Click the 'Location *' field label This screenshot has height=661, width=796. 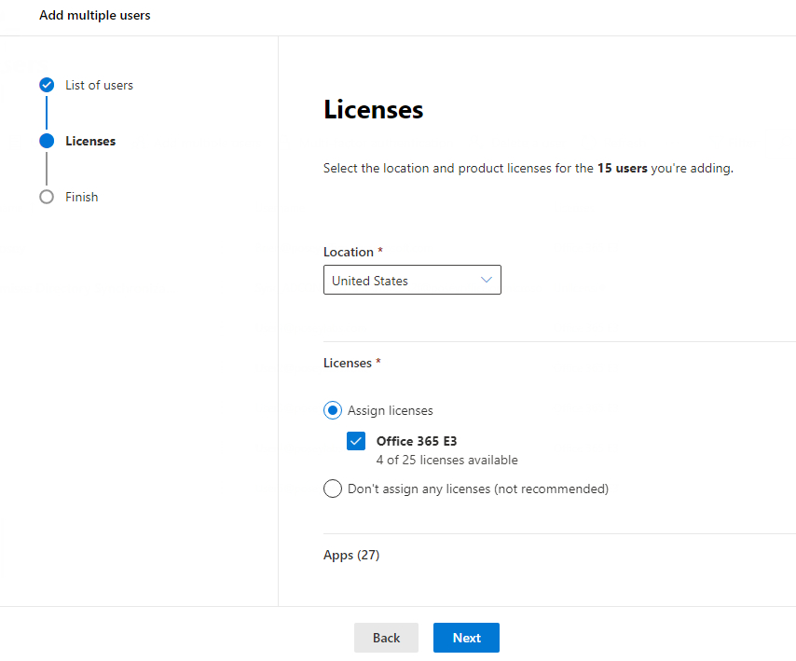(x=353, y=252)
